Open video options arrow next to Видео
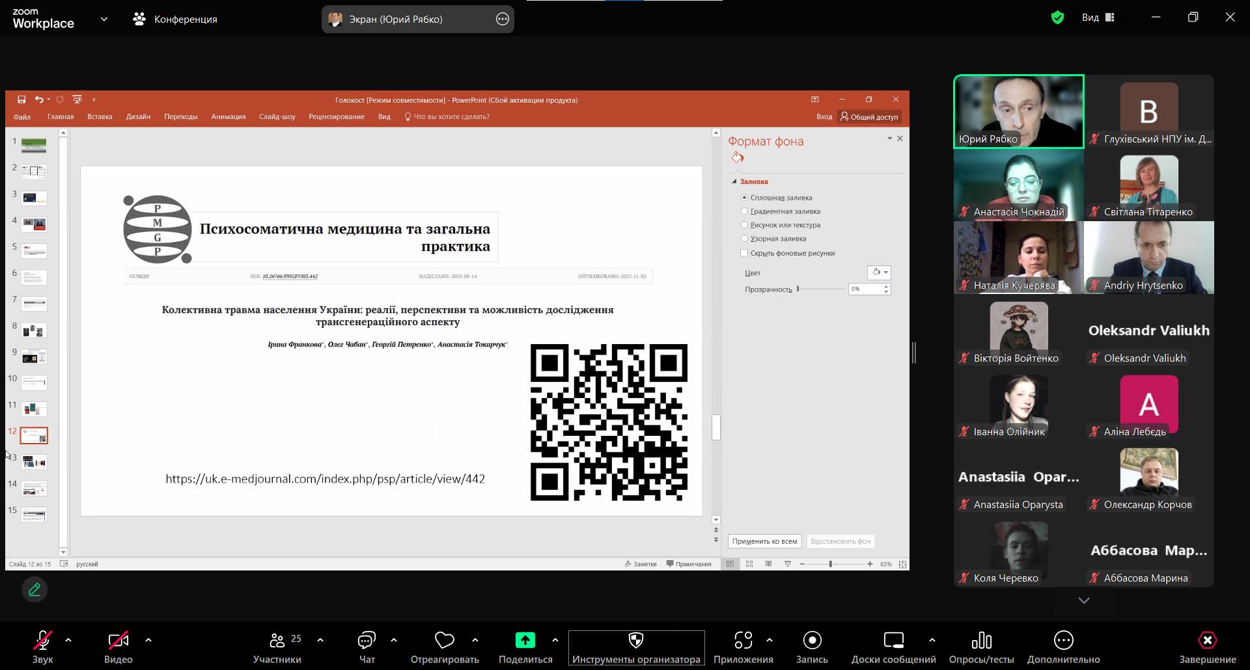 (x=148, y=640)
